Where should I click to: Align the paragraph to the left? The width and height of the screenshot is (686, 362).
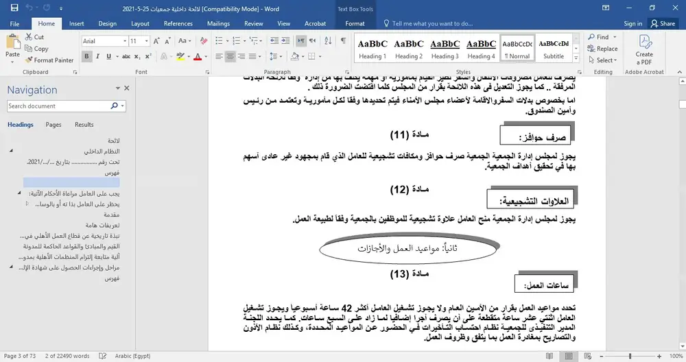click(x=220, y=56)
